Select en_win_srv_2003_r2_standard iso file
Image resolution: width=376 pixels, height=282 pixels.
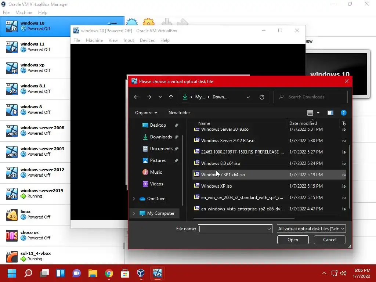[269, 197]
